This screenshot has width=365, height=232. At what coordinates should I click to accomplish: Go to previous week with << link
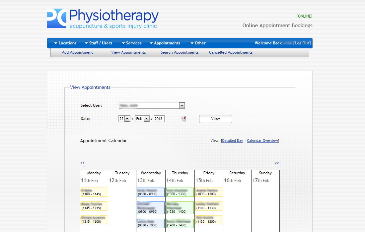click(x=82, y=163)
